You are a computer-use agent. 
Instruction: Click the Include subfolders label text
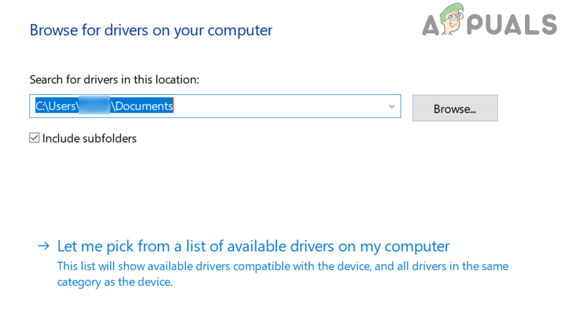click(x=89, y=139)
